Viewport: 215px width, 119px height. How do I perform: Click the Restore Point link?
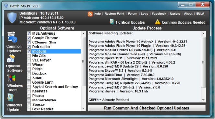point(114,14)
